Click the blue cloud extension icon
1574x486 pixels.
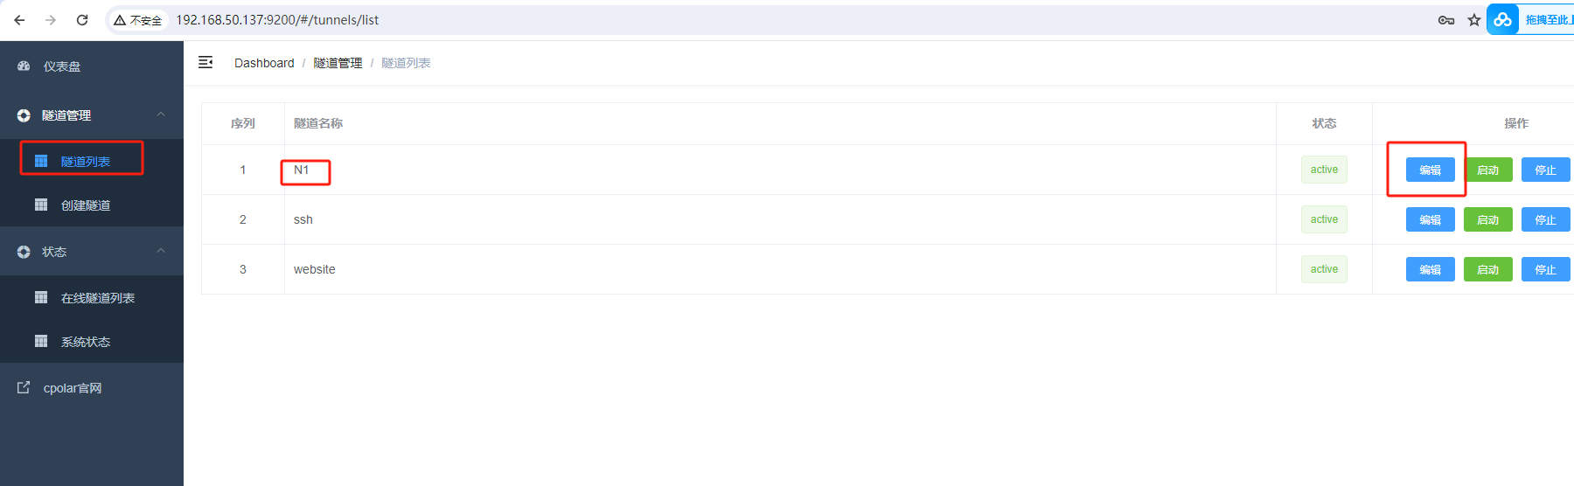point(1502,19)
